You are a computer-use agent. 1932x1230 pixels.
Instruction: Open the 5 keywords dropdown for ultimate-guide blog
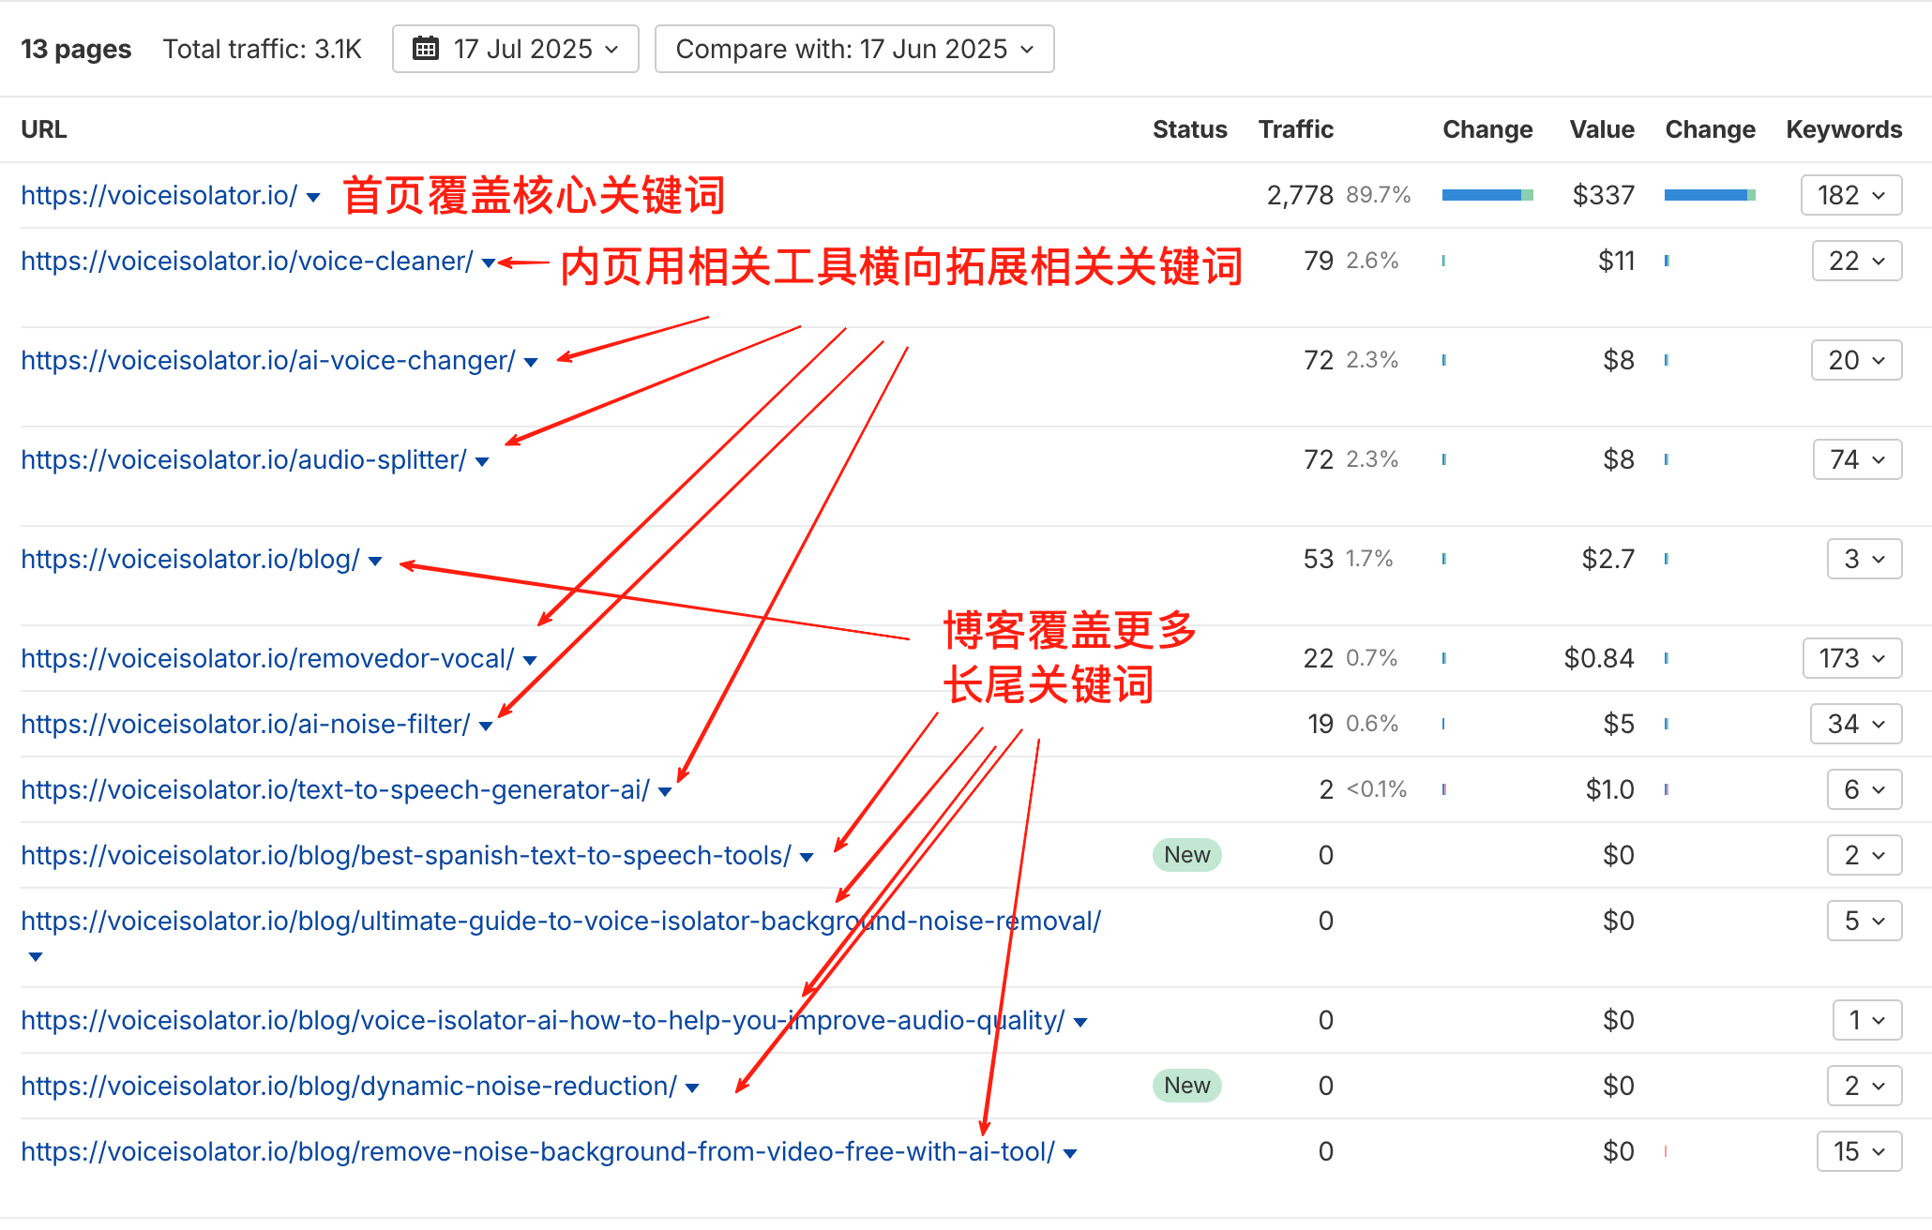point(1864,921)
